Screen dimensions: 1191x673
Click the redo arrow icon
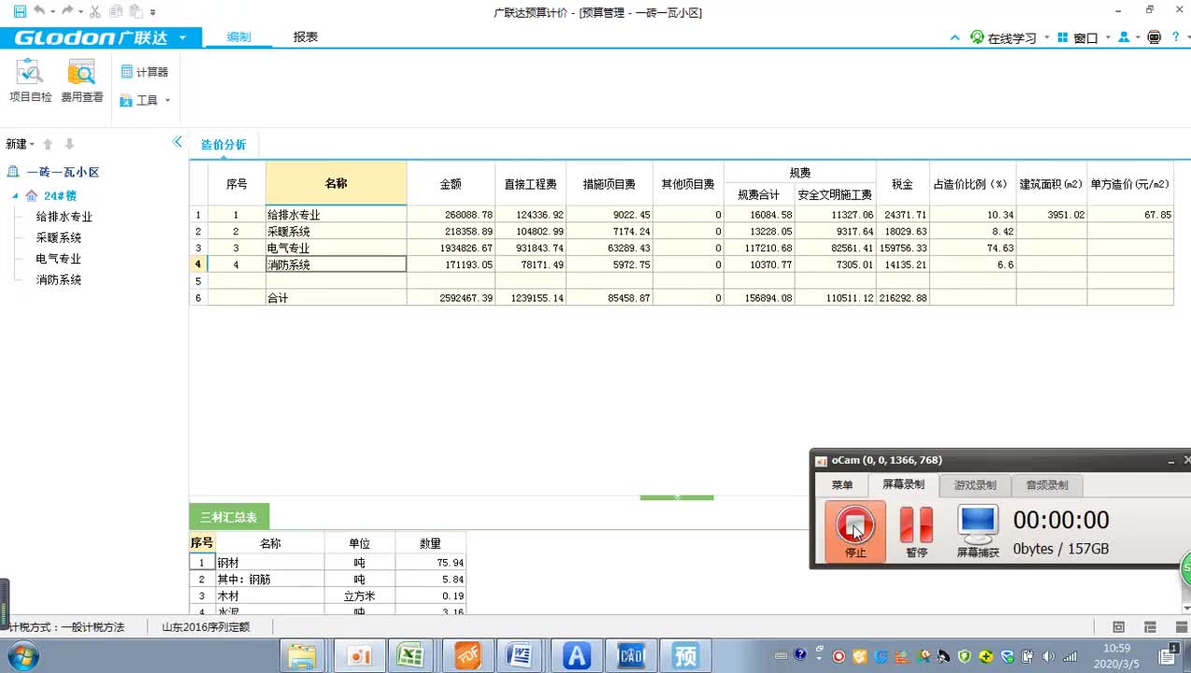[x=68, y=11]
